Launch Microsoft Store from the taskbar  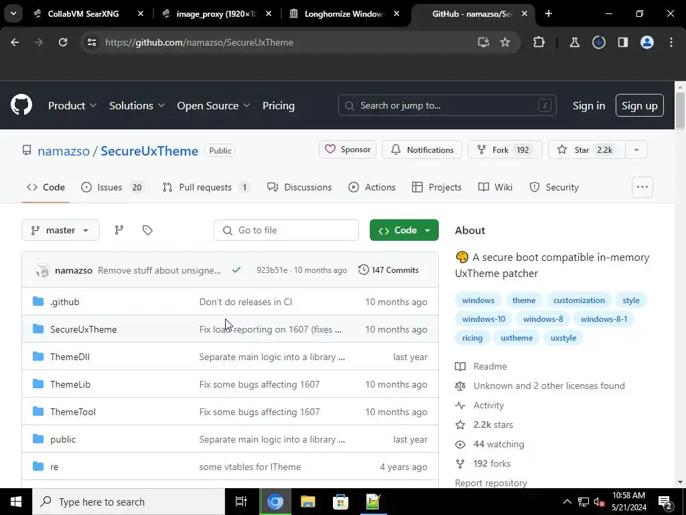point(340,502)
